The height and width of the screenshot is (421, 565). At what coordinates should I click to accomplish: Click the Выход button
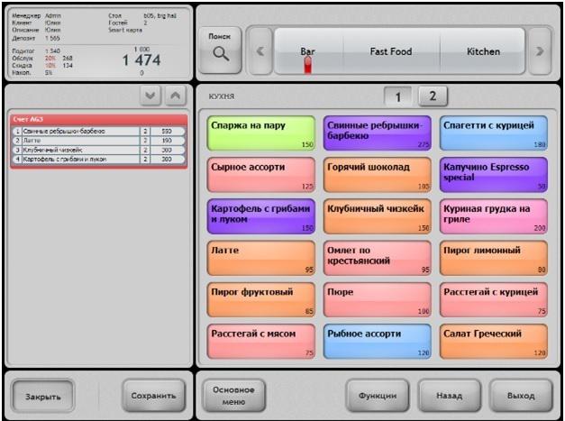[x=521, y=396]
